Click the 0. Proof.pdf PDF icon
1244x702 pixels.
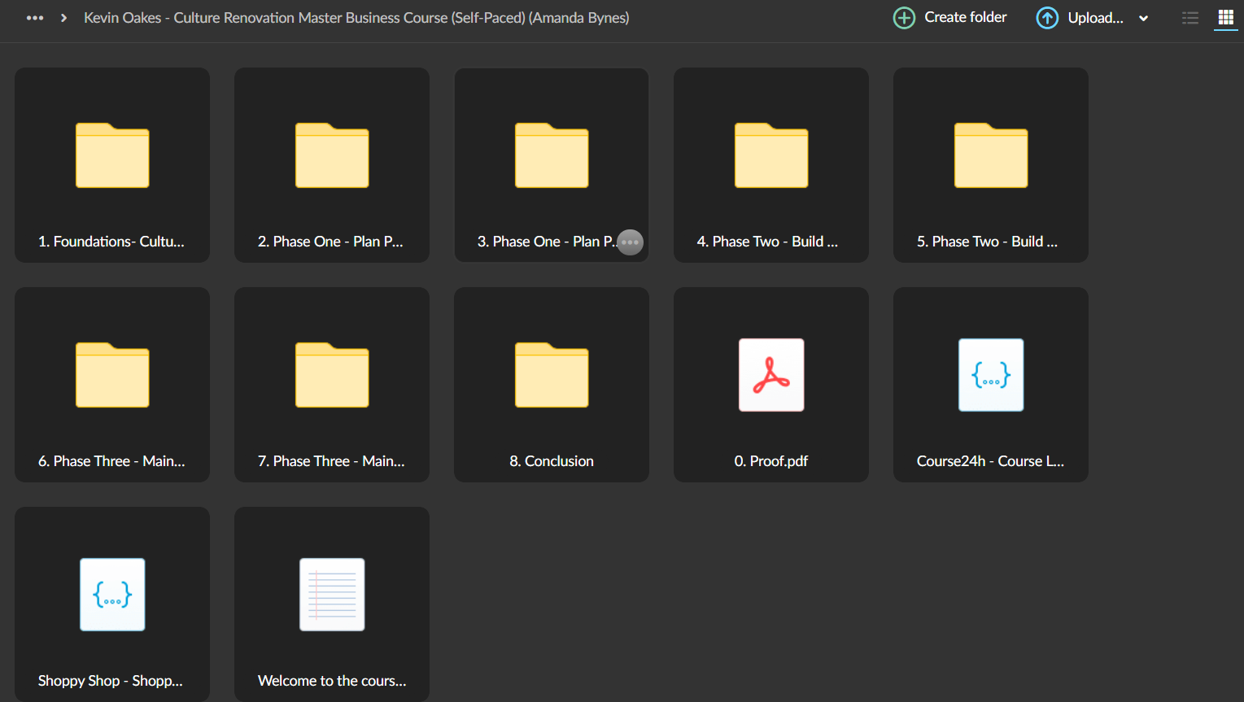click(x=771, y=375)
